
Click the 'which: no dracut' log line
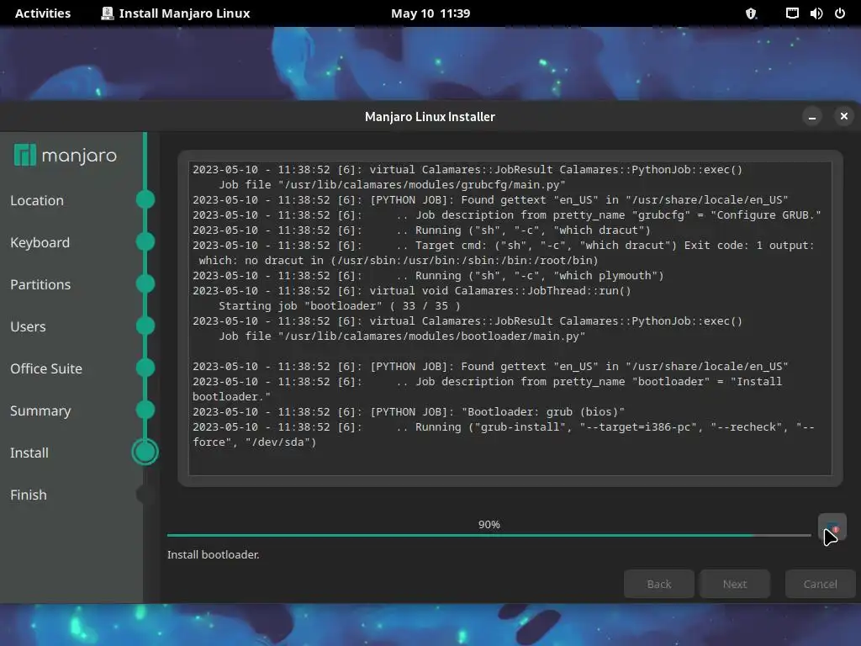(398, 261)
